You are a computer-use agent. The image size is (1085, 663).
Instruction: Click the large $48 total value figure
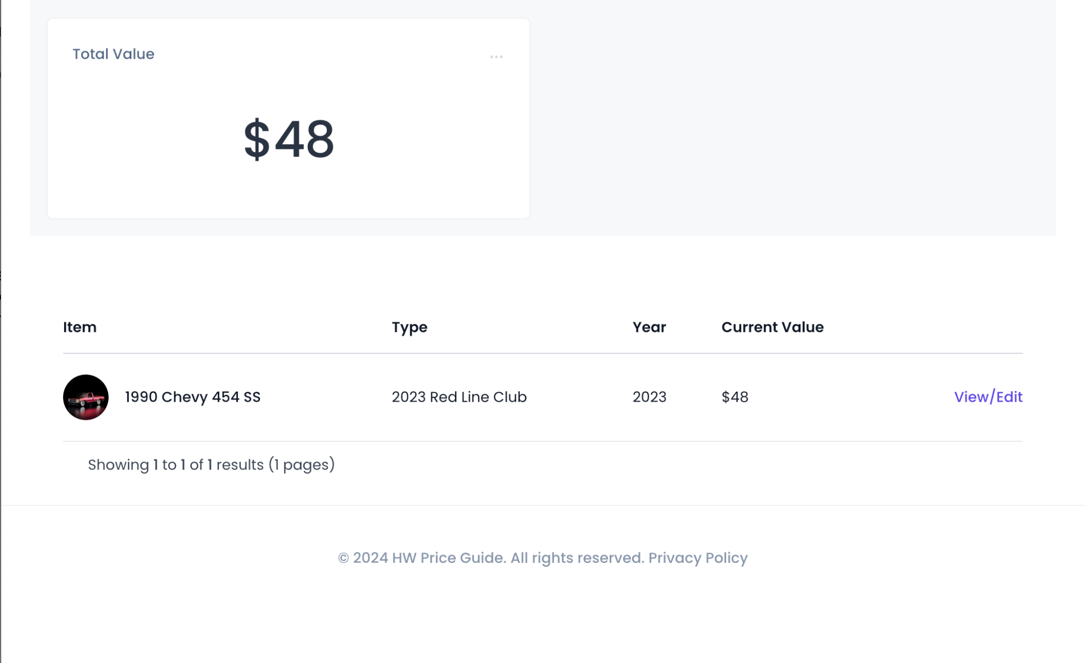pyautogui.click(x=289, y=139)
